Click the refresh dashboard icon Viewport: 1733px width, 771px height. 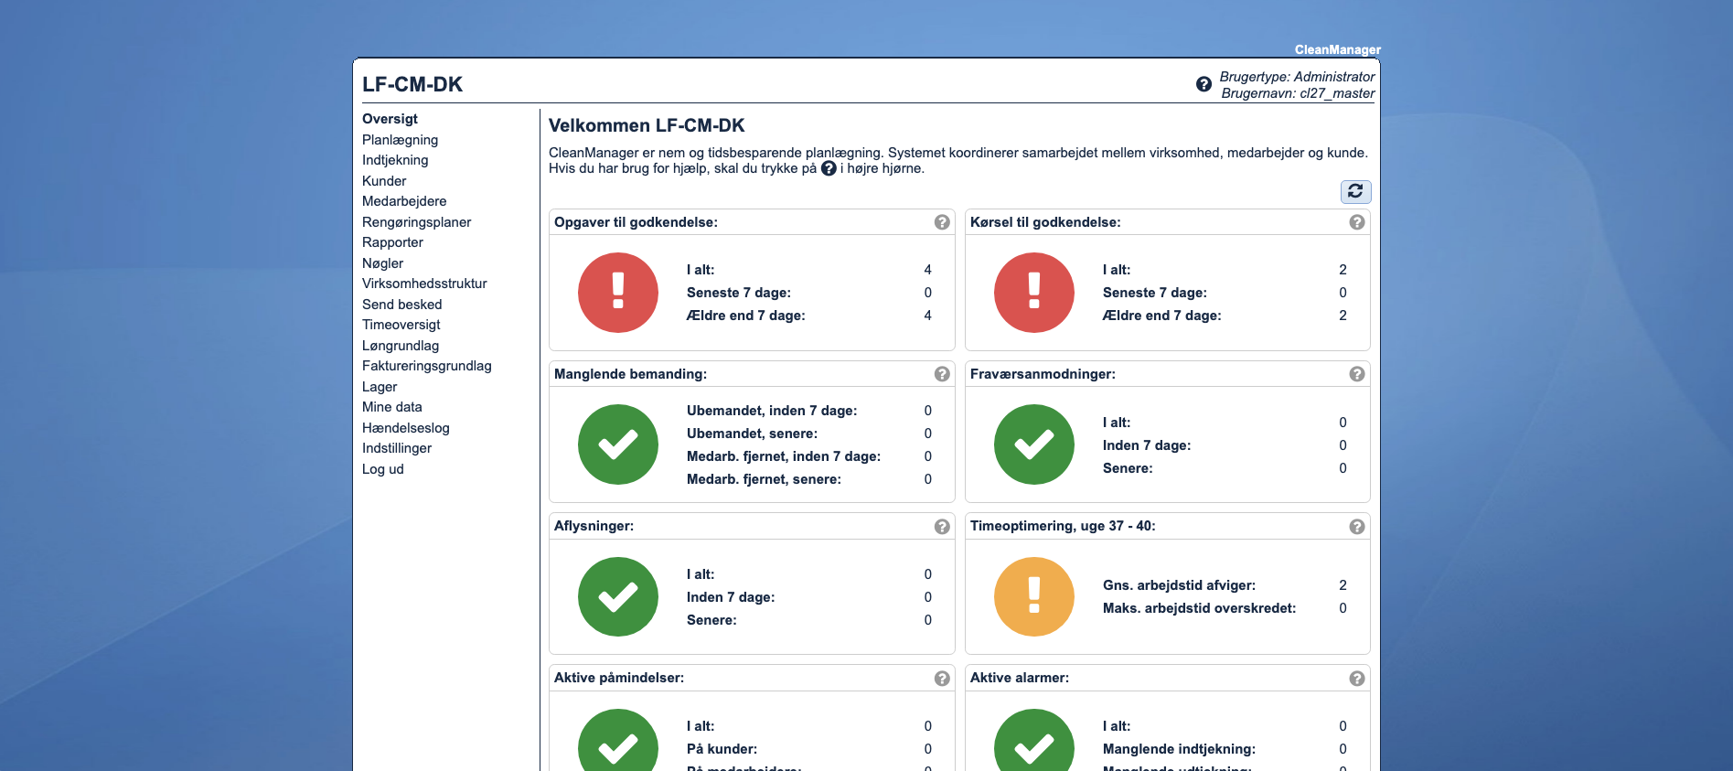click(1355, 191)
